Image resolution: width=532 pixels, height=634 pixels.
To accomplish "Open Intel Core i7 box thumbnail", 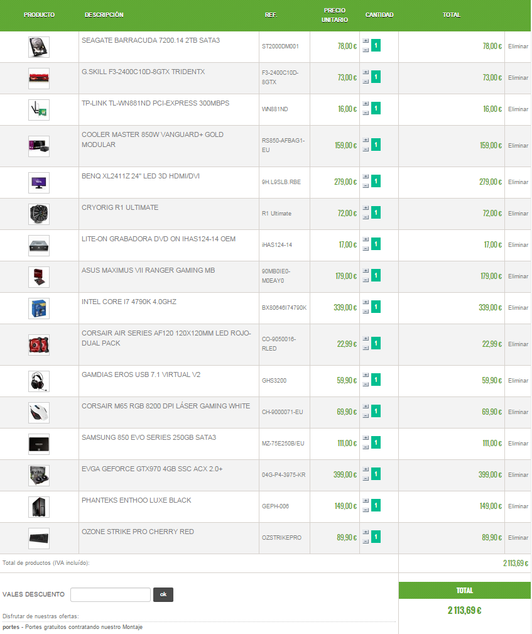I will click(39, 309).
